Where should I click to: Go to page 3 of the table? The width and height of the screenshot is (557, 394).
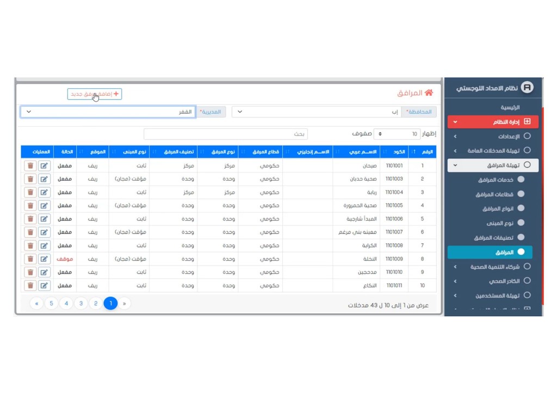[81, 304]
